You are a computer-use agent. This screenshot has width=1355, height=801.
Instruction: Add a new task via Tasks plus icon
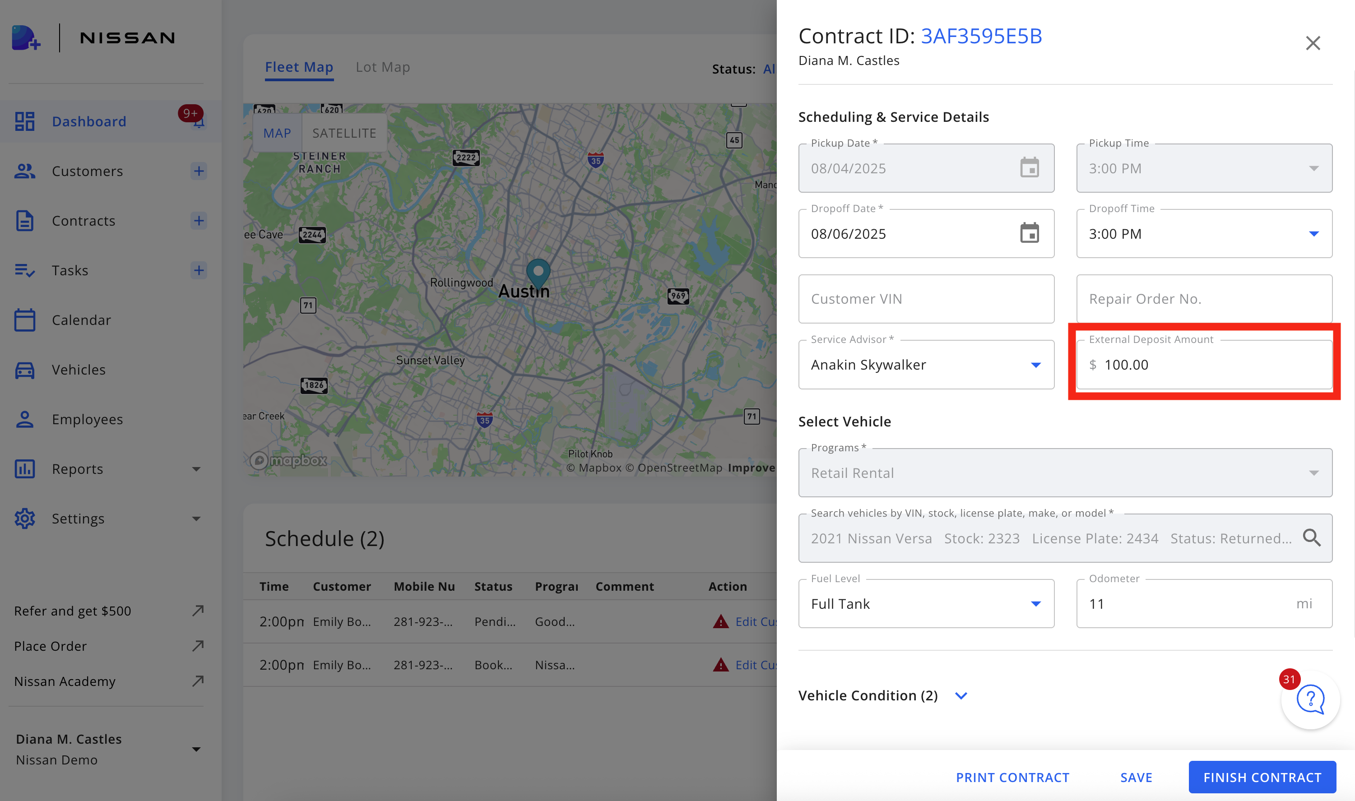pos(199,270)
